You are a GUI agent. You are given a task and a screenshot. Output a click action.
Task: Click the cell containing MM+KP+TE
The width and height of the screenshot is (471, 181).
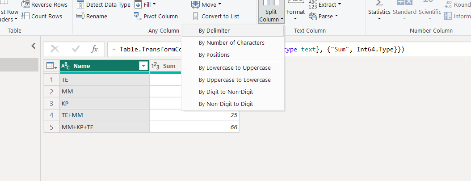click(x=105, y=127)
